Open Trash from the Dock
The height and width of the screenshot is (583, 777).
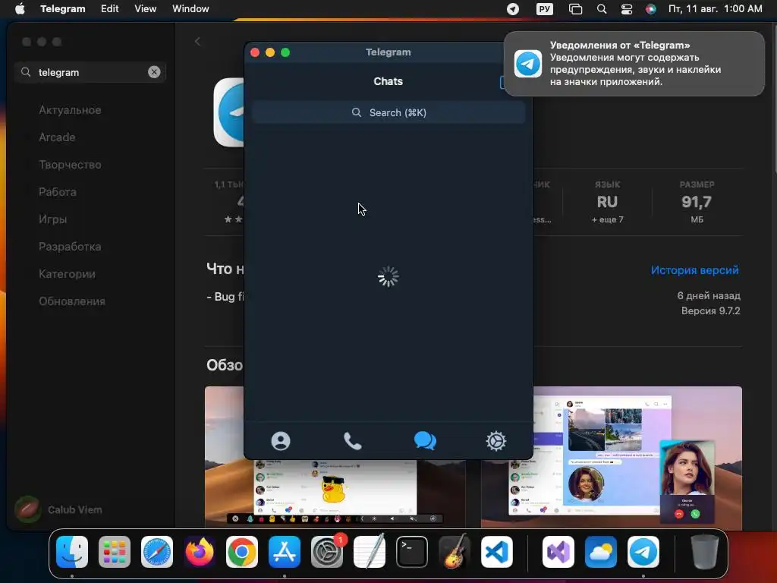(x=705, y=552)
